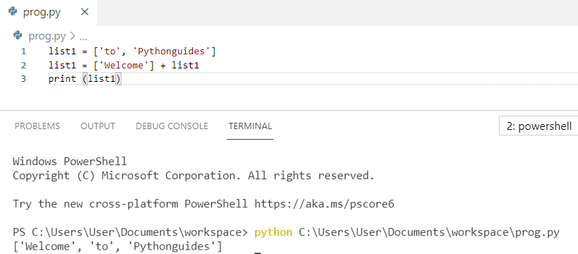
Task: Switch to the OUTPUT panel tab
Action: coord(98,126)
